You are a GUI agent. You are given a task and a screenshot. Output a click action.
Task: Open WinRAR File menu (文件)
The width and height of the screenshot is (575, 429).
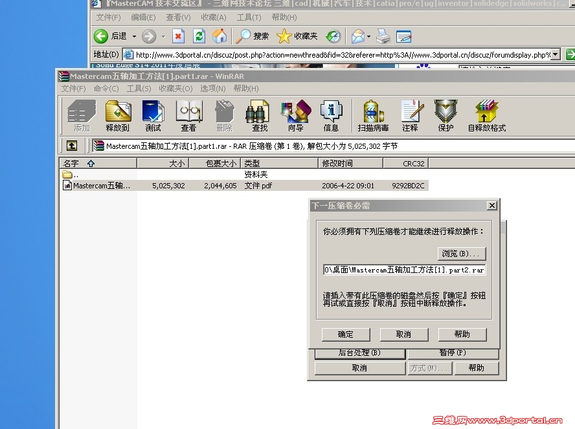click(73, 88)
